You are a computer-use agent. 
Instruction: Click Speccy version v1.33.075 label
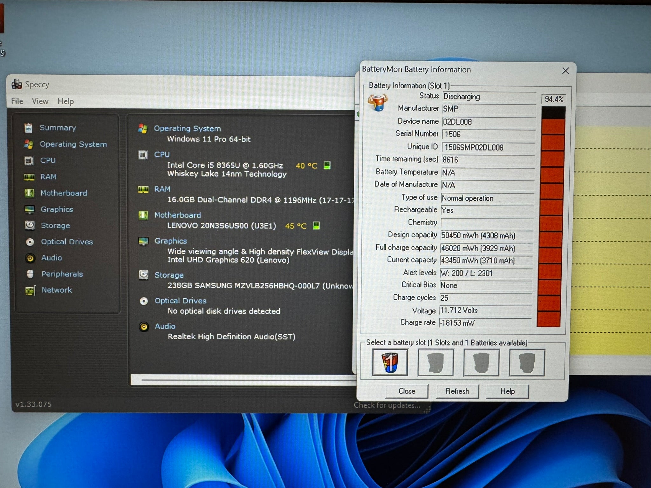[33, 404]
